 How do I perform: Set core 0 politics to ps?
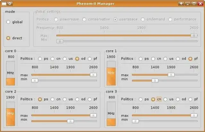40,59
